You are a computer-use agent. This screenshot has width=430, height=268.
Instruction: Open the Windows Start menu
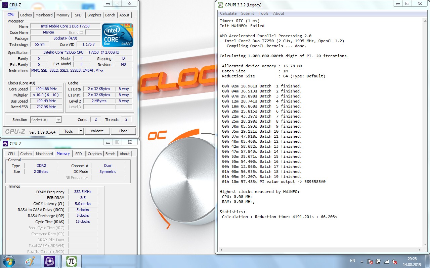click(x=9, y=261)
